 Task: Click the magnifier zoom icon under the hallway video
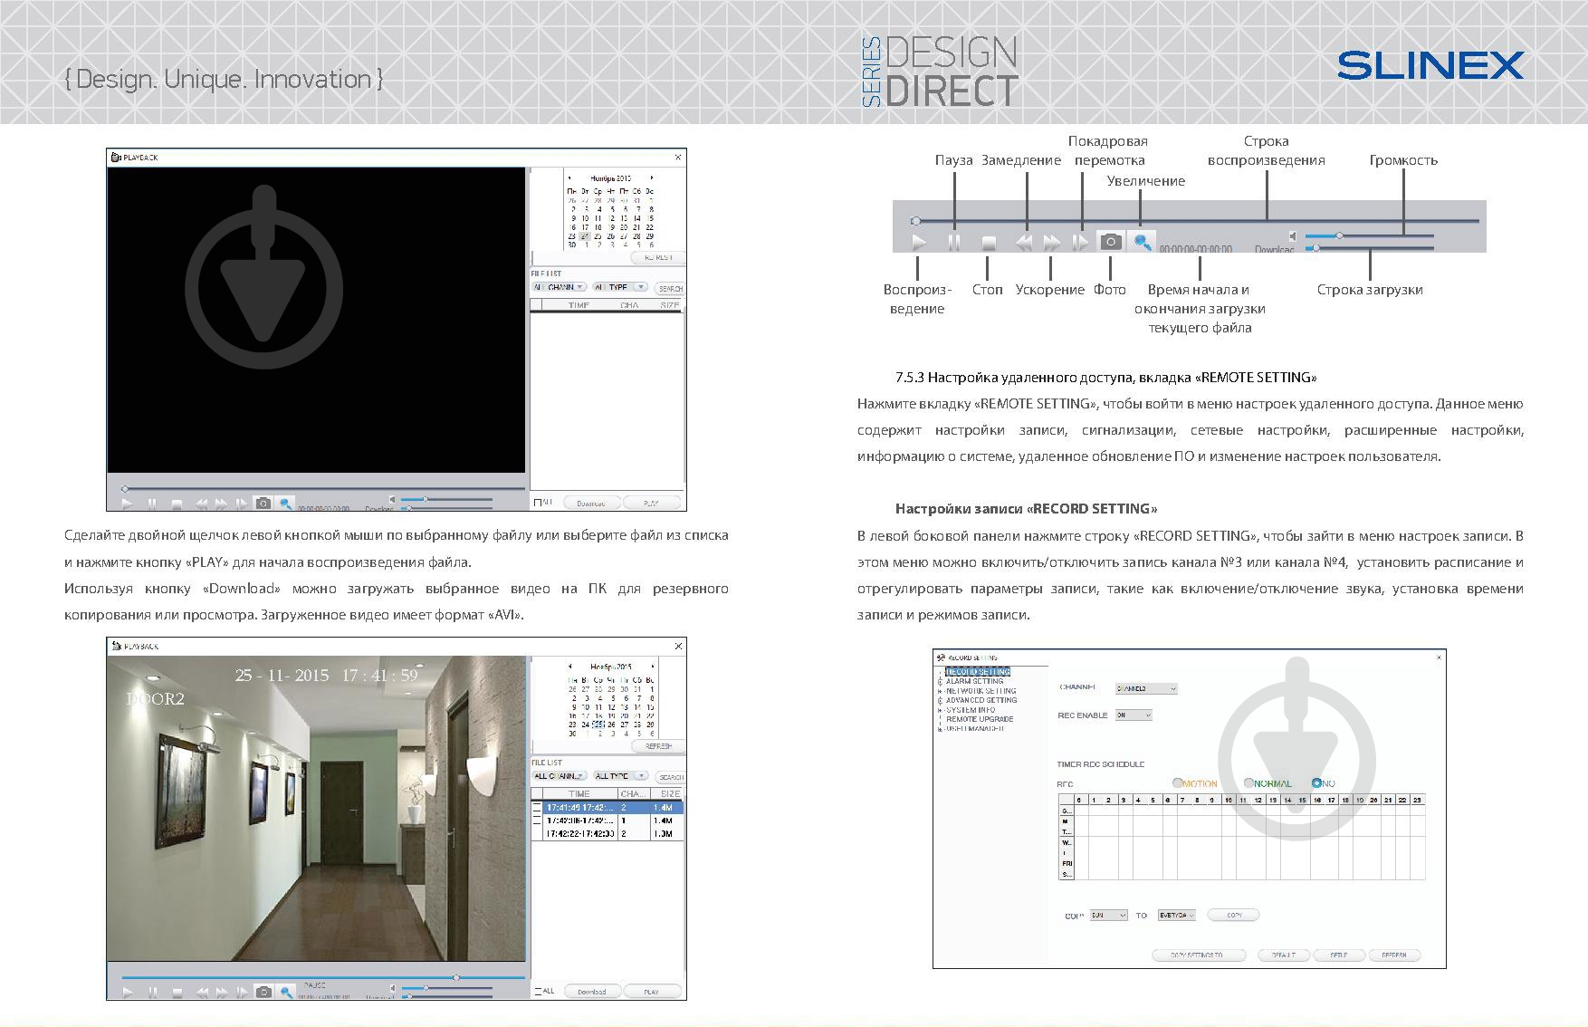[286, 992]
